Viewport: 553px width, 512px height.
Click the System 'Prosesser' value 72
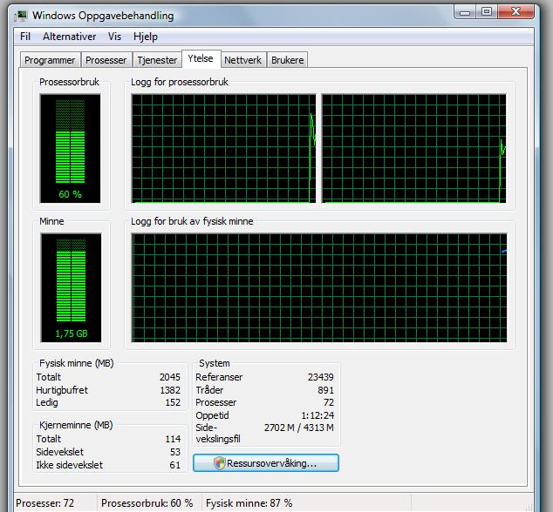[329, 402]
